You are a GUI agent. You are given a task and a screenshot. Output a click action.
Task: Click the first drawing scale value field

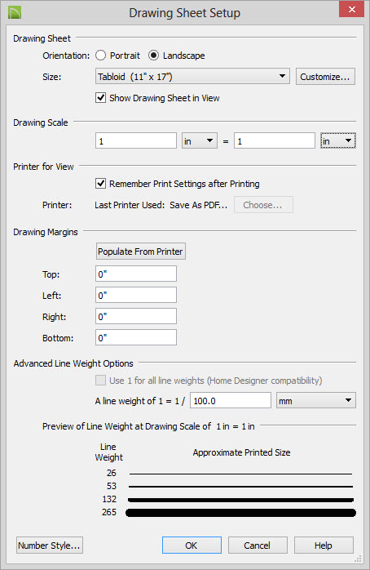click(x=136, y=140)
